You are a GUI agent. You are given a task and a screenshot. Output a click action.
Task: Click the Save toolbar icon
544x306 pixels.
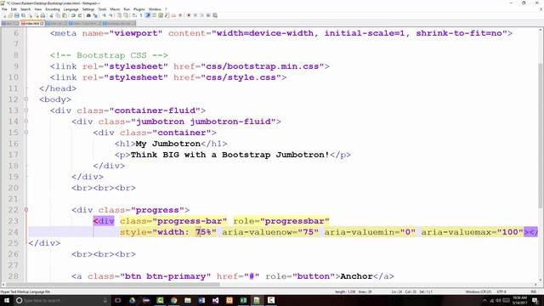click(17, 15)
